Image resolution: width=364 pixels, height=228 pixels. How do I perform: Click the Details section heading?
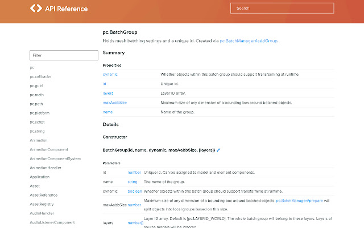point(111,124)
